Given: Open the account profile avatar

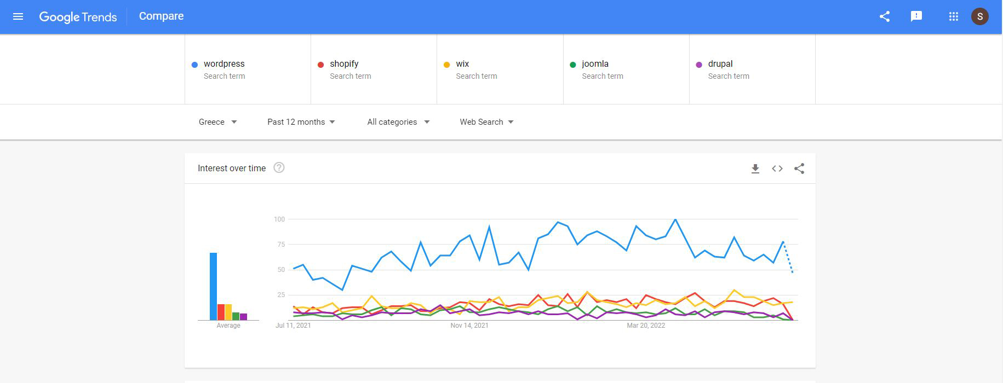Looking at the screenshot, I should click(x=979, y=16).
